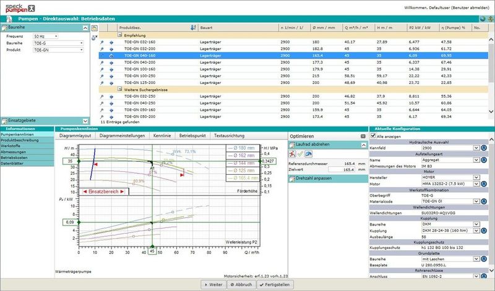495x291 pixels.
Task: Open the Diagrammeinstellungen tab
Action: point(122,135)
